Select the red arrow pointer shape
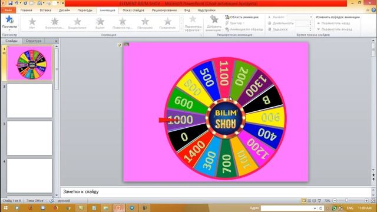Image resolution: width=377 pixels, height=212 pixels. click(168, 120)
